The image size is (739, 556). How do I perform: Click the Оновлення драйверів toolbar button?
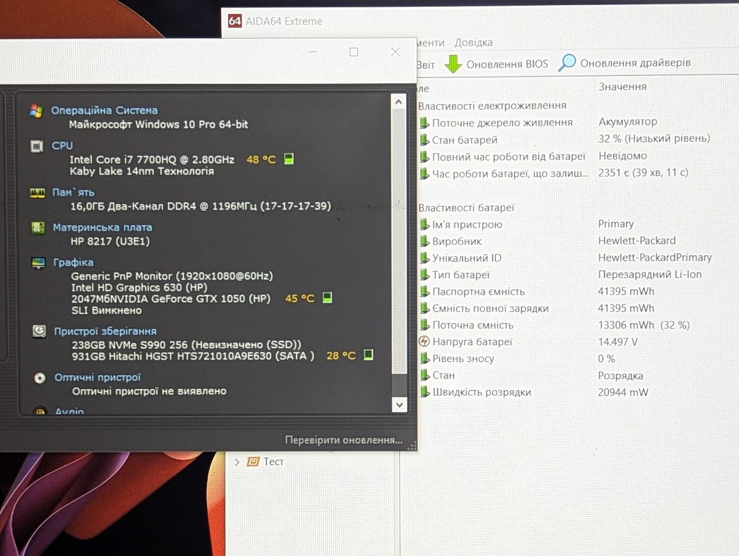[x=624, y=63]
